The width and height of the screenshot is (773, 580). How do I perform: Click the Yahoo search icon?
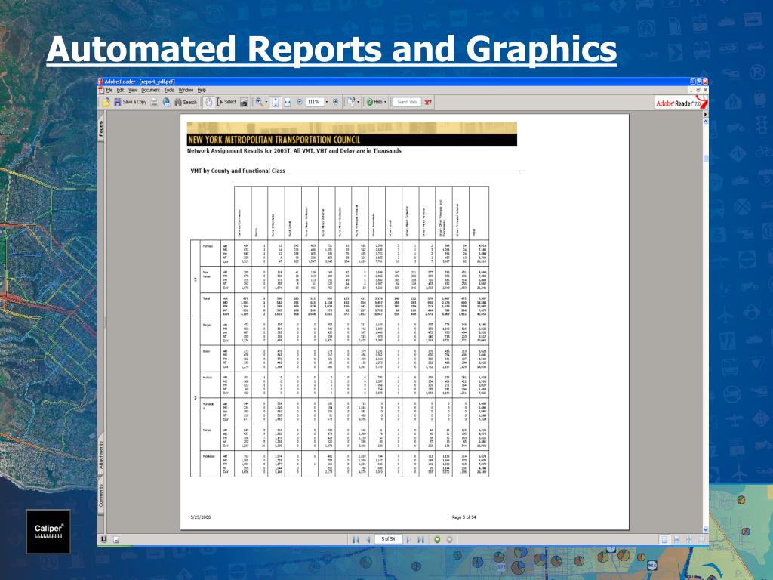coord(428,102)
